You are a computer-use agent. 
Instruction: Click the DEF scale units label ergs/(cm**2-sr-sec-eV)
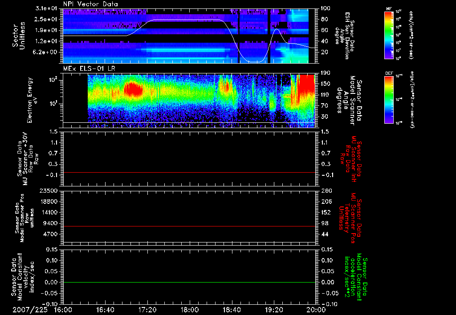pos(412,100)
